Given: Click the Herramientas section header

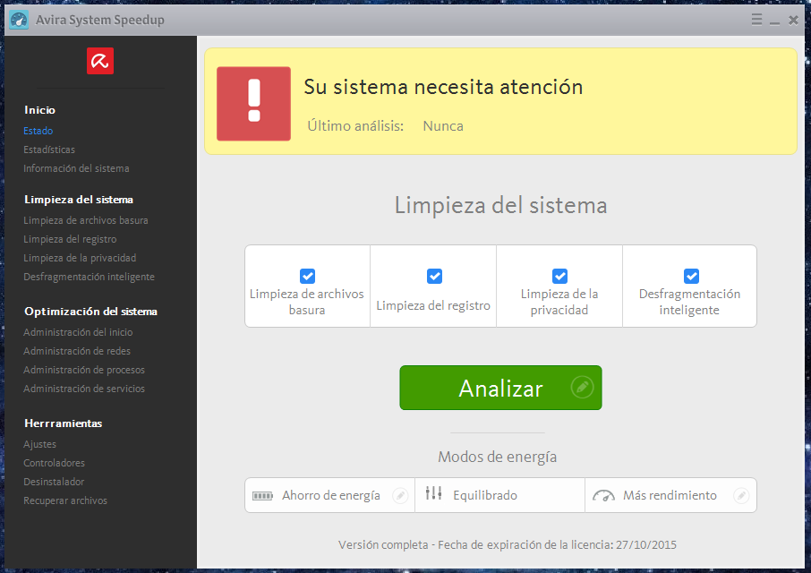Looking at the screenshot, I should pos(63,423).
